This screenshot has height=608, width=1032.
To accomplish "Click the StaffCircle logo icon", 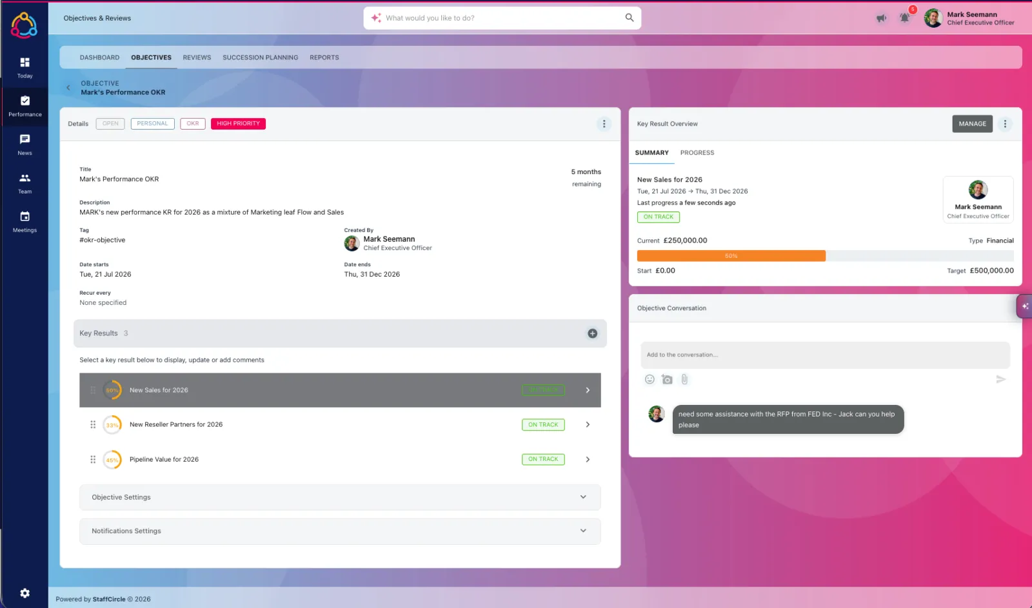I will (x=24, y=25).
